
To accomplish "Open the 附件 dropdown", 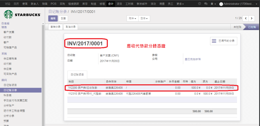I will point(132,18).
